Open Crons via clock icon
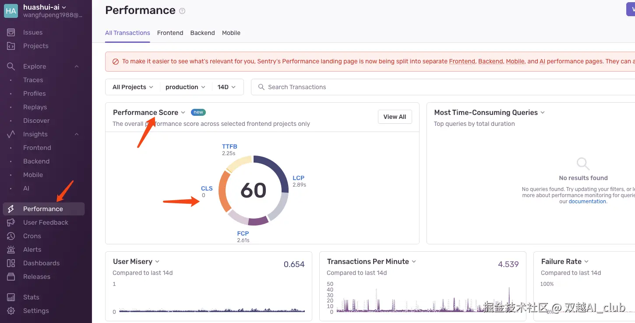 (11, 236)
